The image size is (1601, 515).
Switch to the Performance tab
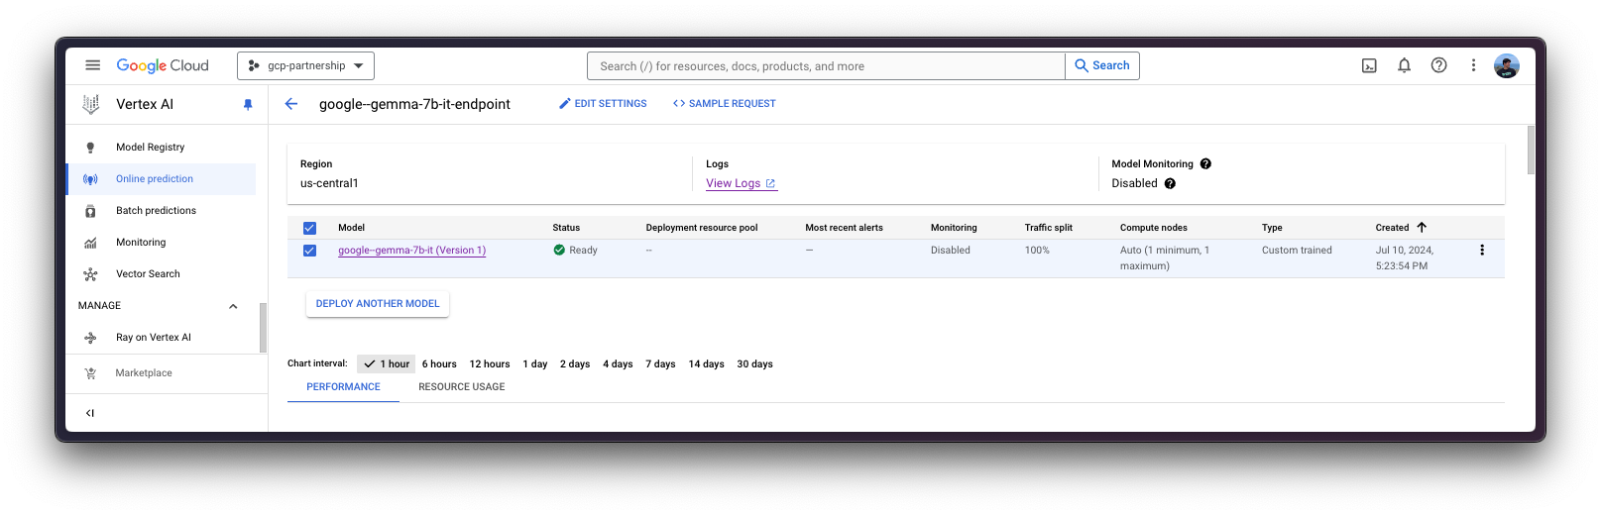tap(343, 387)
